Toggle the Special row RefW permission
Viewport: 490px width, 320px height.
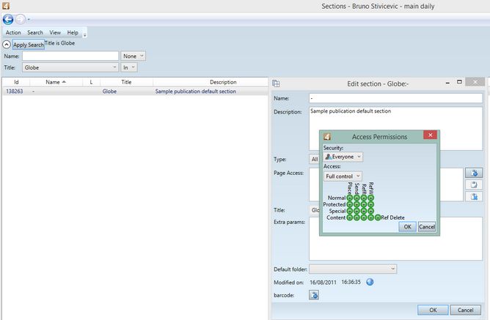click(370, 211)
